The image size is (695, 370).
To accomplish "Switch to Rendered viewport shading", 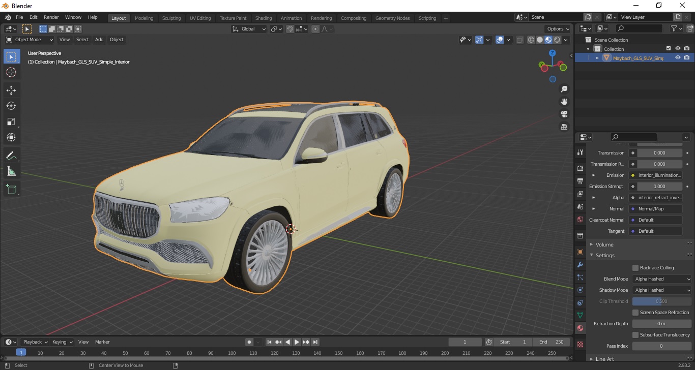I will coord(557,40).
